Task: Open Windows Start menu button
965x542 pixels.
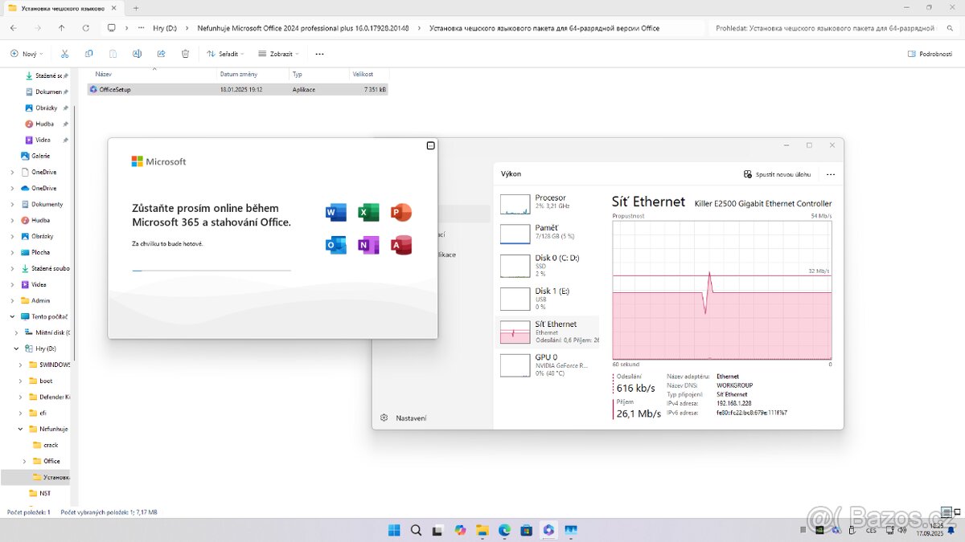Action: pyautogui.click(x=394, y=530)
